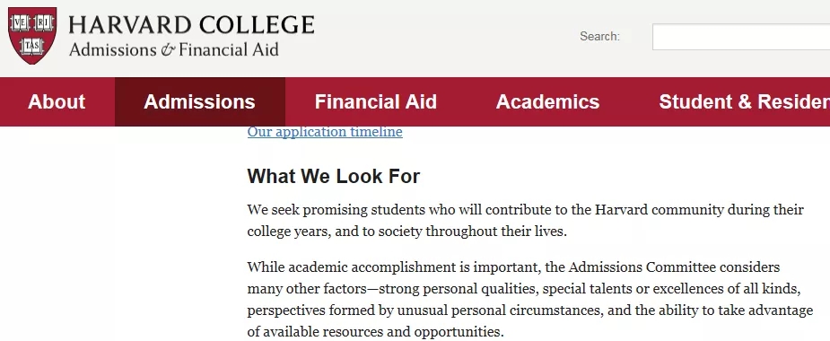Click the VE book on the shield
Screen dimensions: 830x341
(x=21, y=22)
